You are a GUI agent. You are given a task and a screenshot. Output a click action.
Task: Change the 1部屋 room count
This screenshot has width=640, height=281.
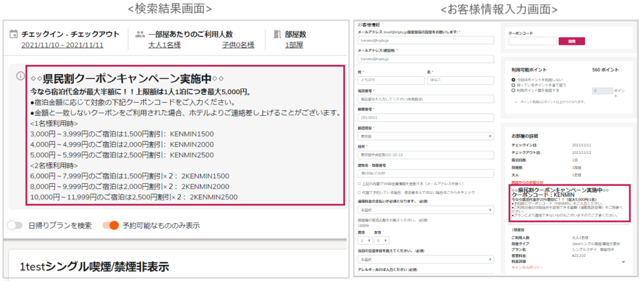point(294,45)
